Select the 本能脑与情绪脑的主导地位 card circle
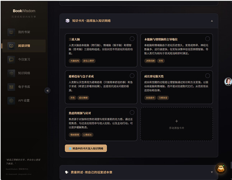The width and height of the screenshot is (232, 180). click(x=208, y=39)
